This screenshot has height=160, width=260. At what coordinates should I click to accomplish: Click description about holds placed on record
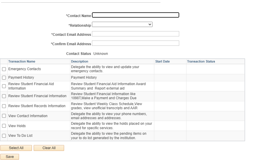(x=112, y=126)
